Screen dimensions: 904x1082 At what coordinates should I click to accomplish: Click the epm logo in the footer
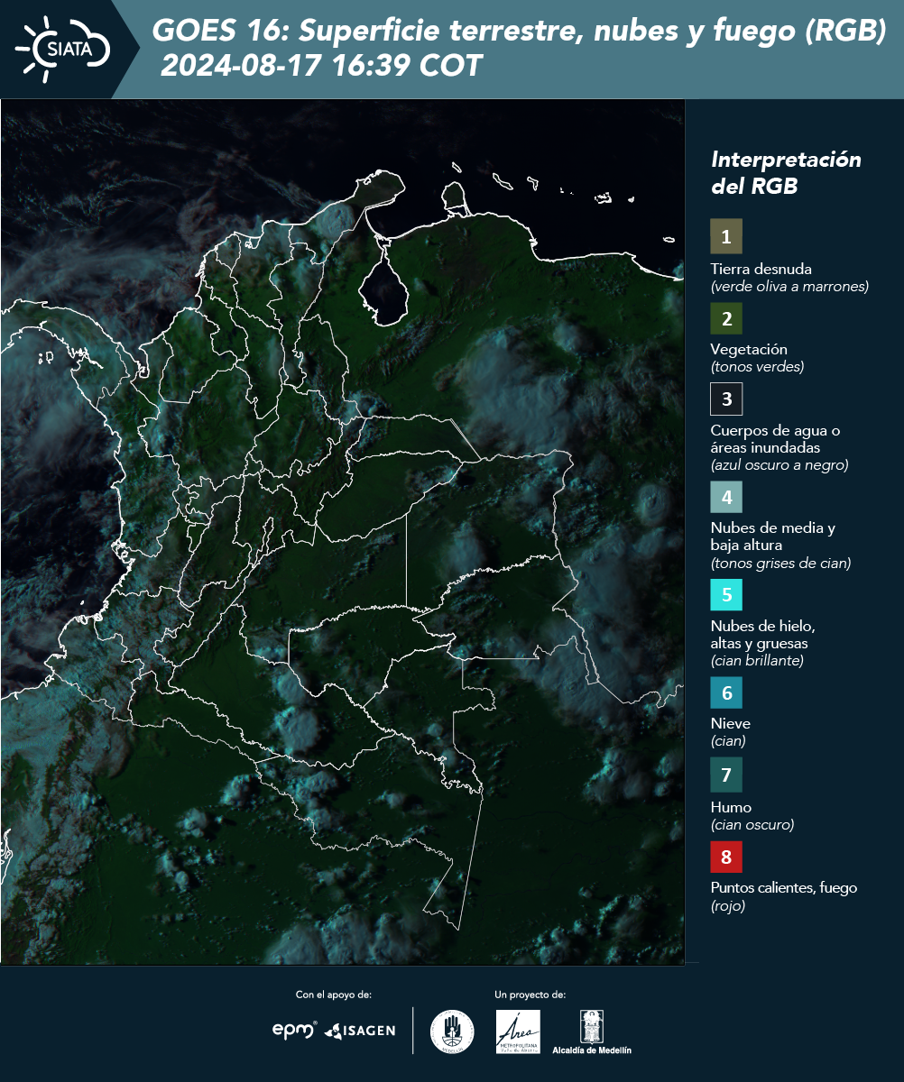[295, 1030]
